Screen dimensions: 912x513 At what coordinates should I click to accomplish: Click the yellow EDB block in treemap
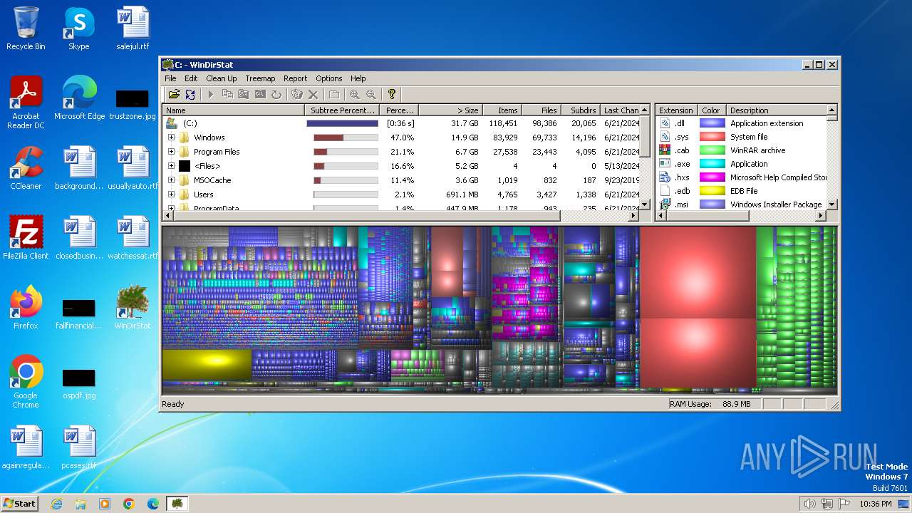[207, 365]
